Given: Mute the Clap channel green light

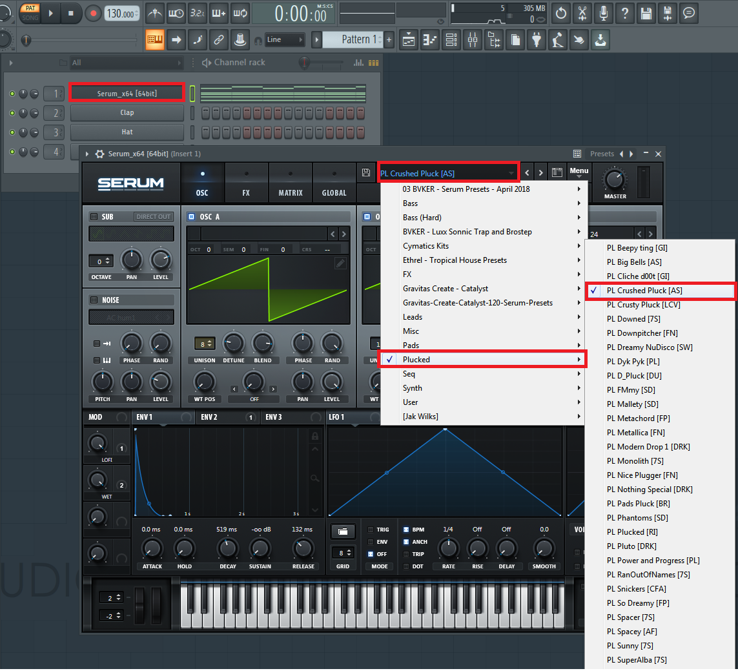Looking at the screenshot, I should tap(12, 113).
